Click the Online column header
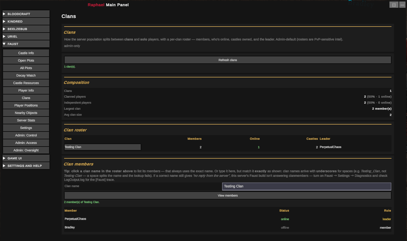 click(255, 139)
